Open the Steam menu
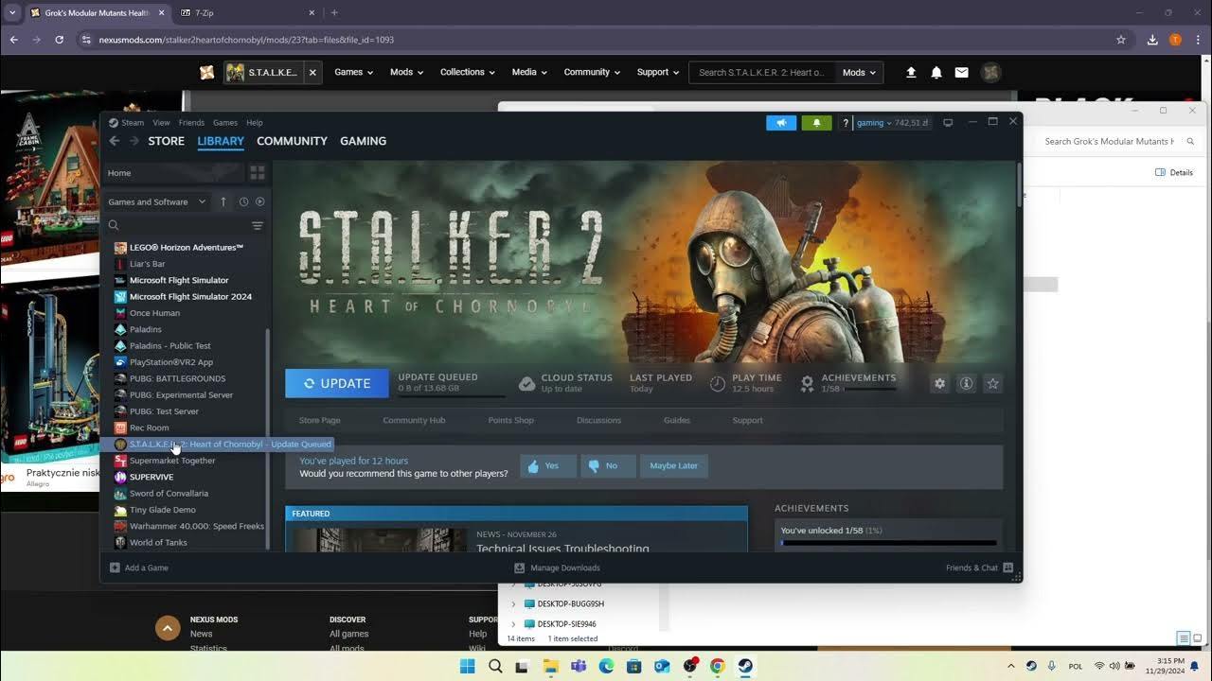Screen dimensions: 1212x681 127,122
